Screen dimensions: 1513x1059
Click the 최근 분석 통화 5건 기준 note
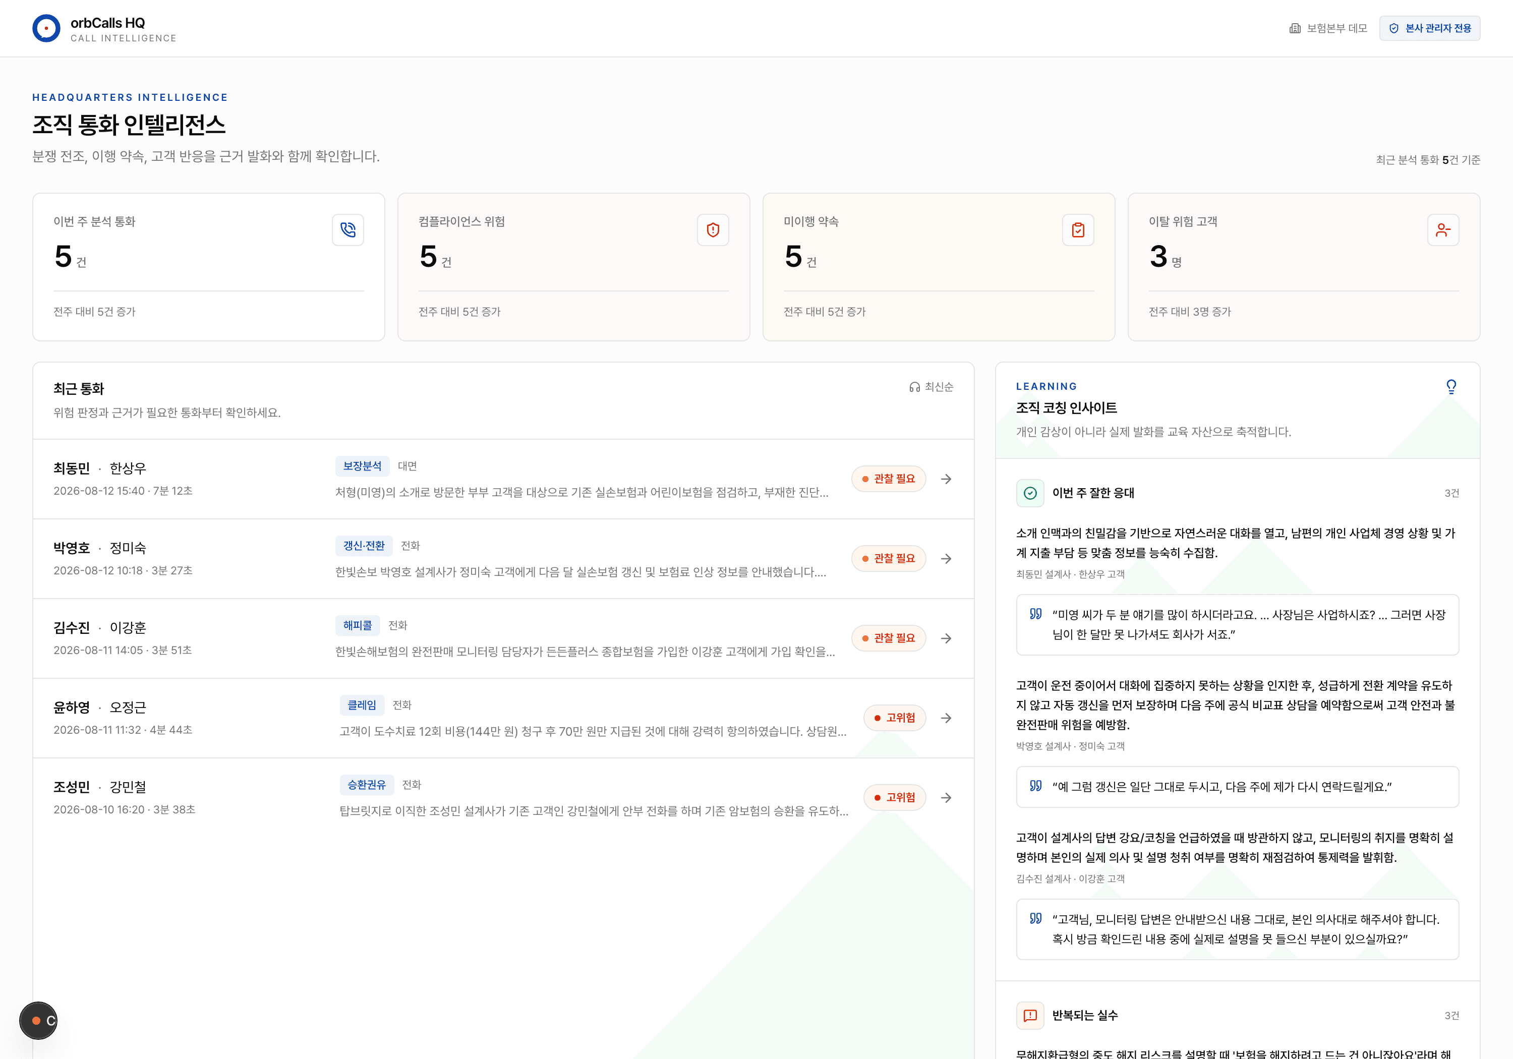[1428, 160]
